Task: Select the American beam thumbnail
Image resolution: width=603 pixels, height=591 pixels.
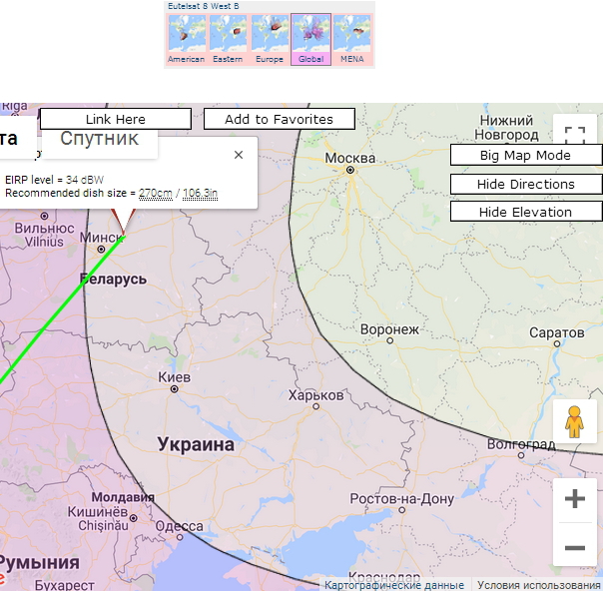Action: [187, 39]
